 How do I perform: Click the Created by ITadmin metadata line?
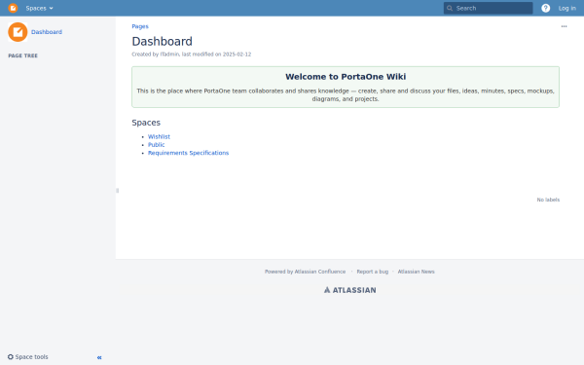coord(192,55)
